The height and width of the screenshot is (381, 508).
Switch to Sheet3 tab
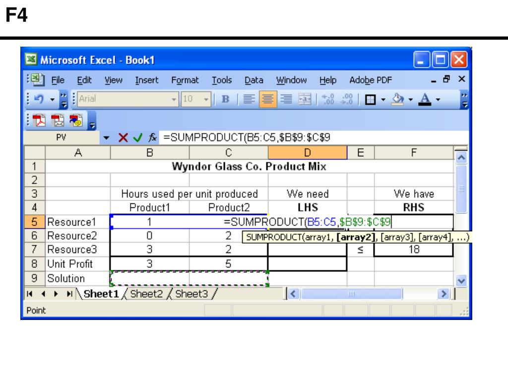(x=191, y=294)
